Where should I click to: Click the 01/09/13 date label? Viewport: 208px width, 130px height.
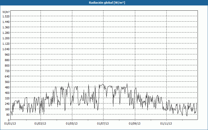(134, 124)
